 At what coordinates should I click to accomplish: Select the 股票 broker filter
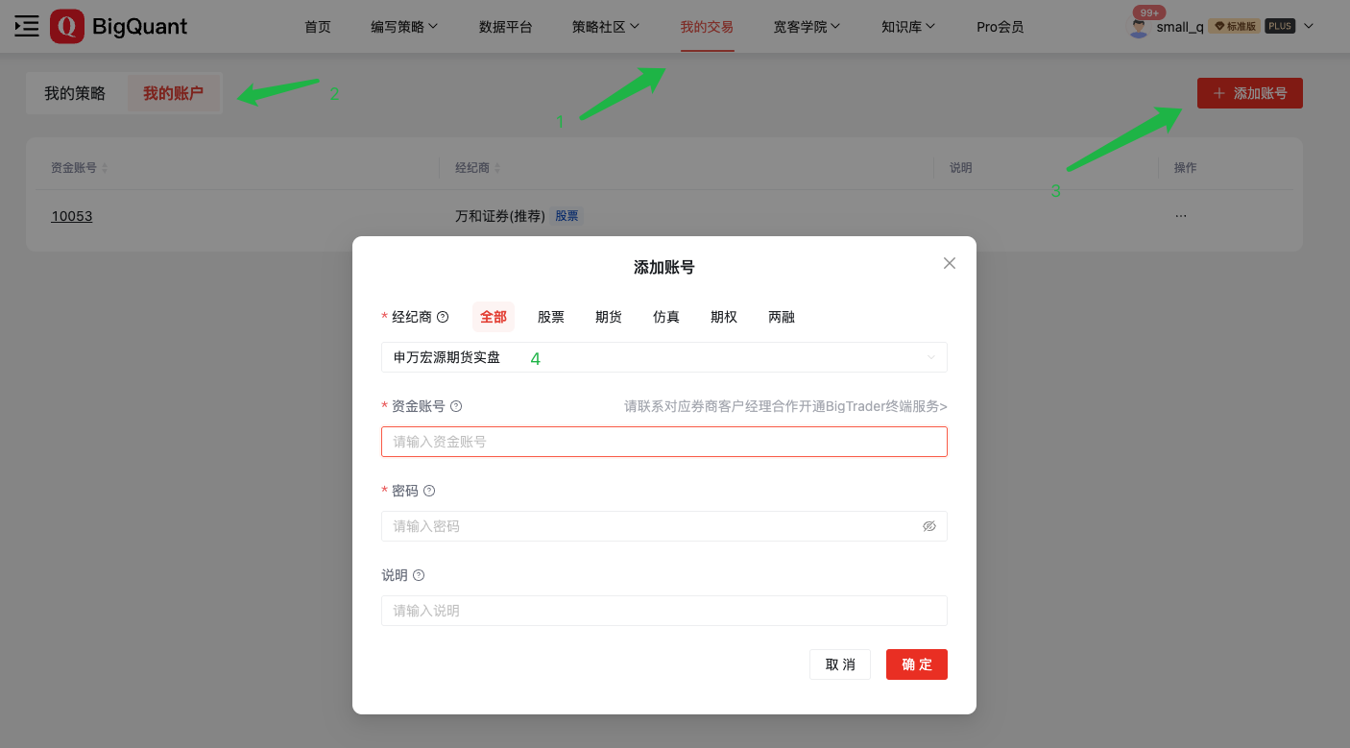click(x=551, y=317)
